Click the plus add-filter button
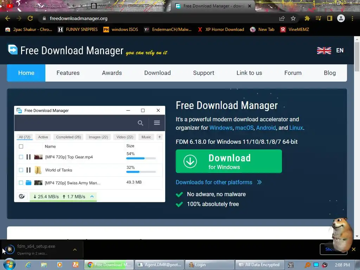This screenshot has height=270, width=360. [x=160, y=137]
